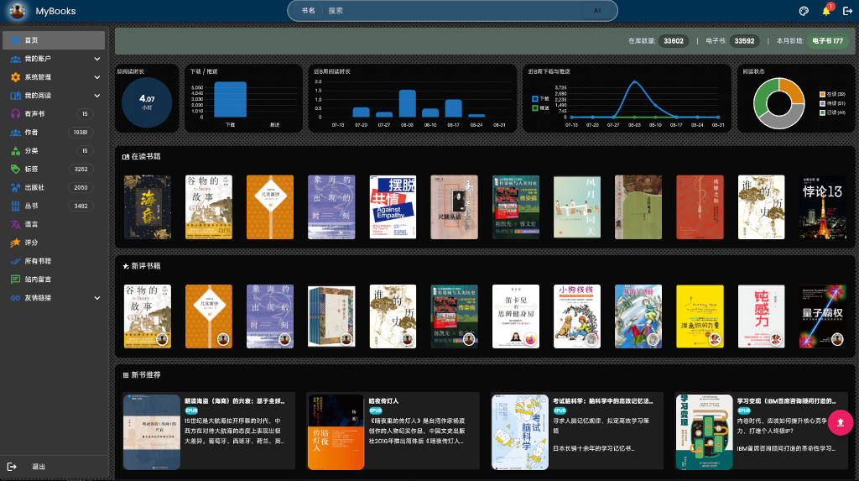Screen dimensions: 859x481
Task: Click the 丛书 count badge 3482
Action: click(81, 206)
